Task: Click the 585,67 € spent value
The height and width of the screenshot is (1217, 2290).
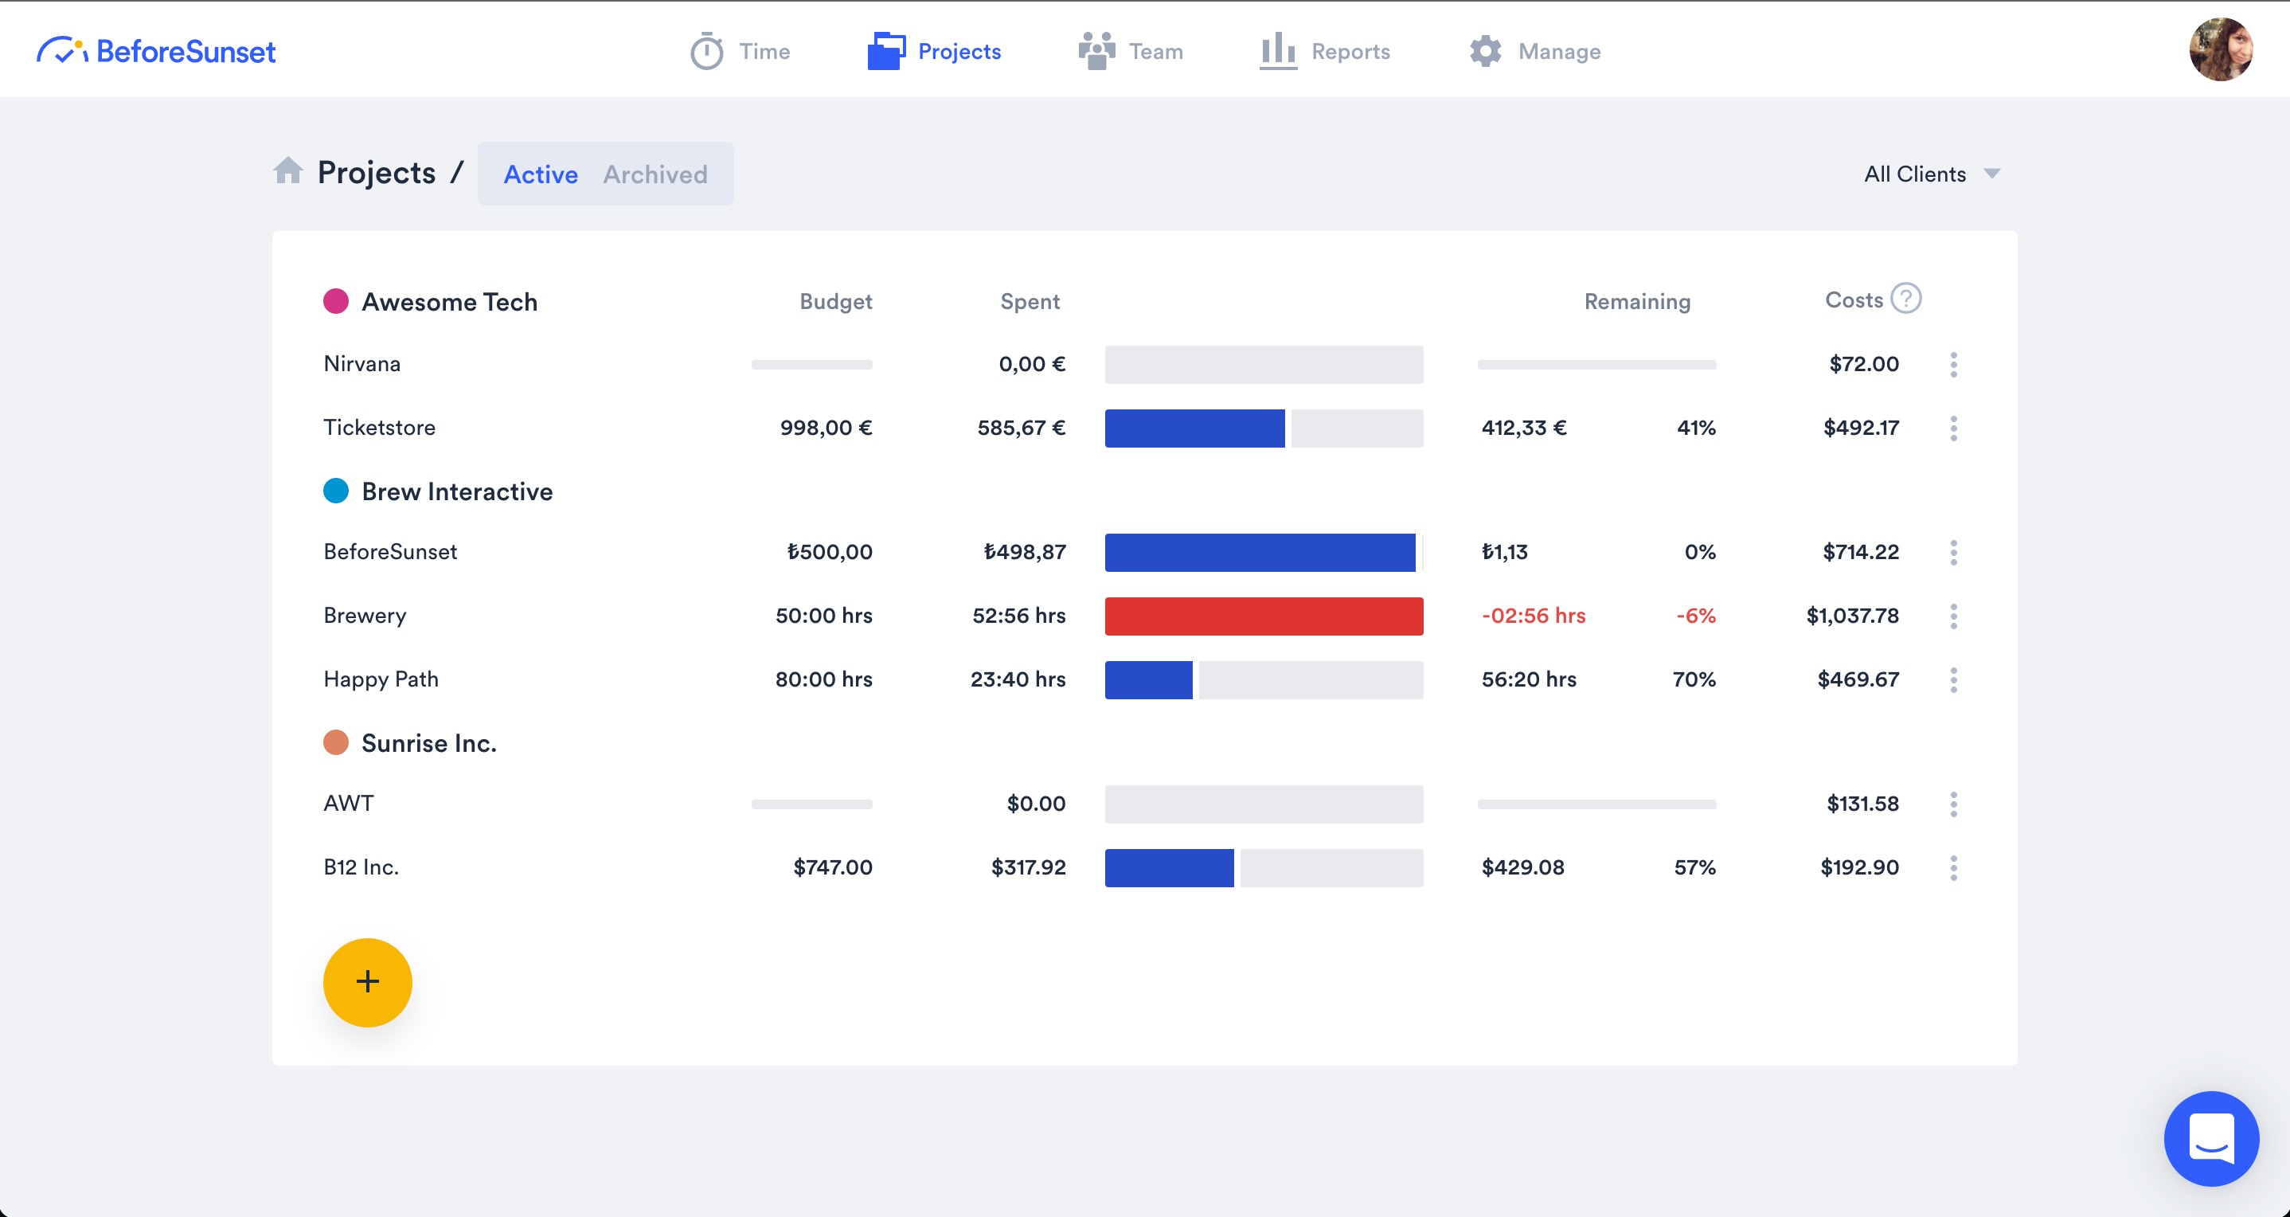Action: [x=1021, y=428]
